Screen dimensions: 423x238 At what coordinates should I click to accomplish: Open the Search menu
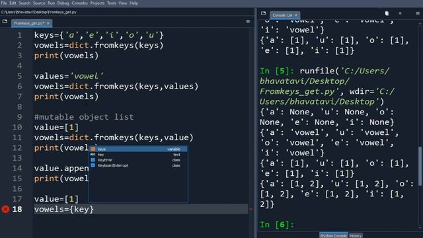[24, 3]
